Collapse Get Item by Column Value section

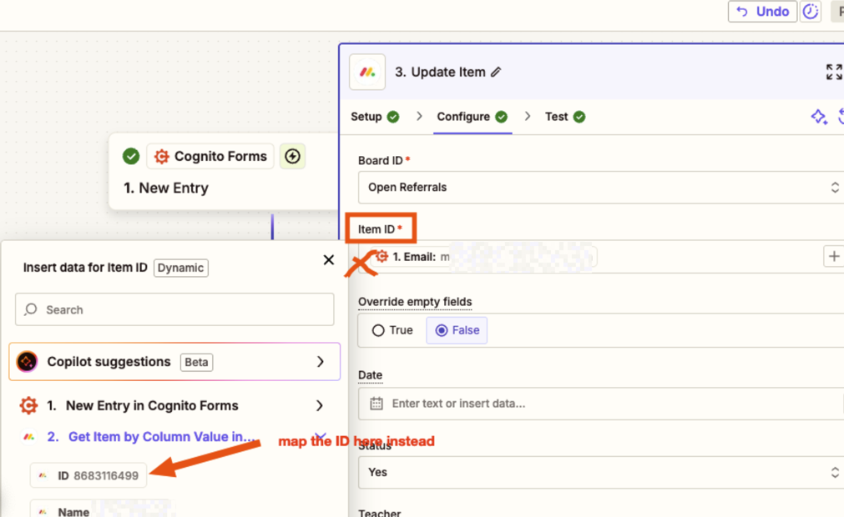coord(320,436)
